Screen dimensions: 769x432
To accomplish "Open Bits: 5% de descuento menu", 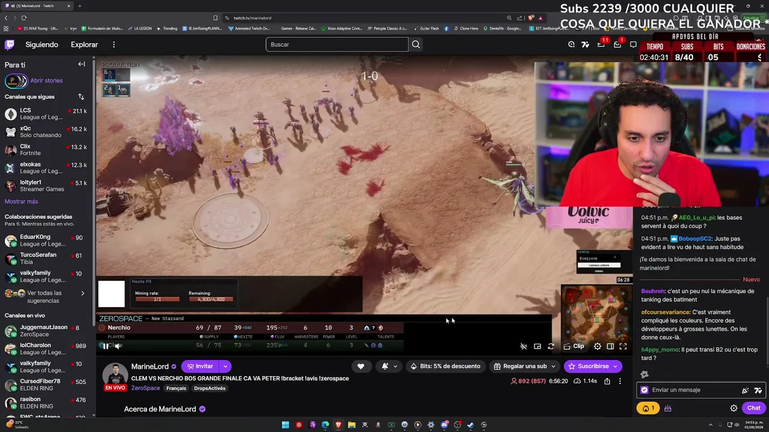I will pyautogui.click(x=445, y=366).
